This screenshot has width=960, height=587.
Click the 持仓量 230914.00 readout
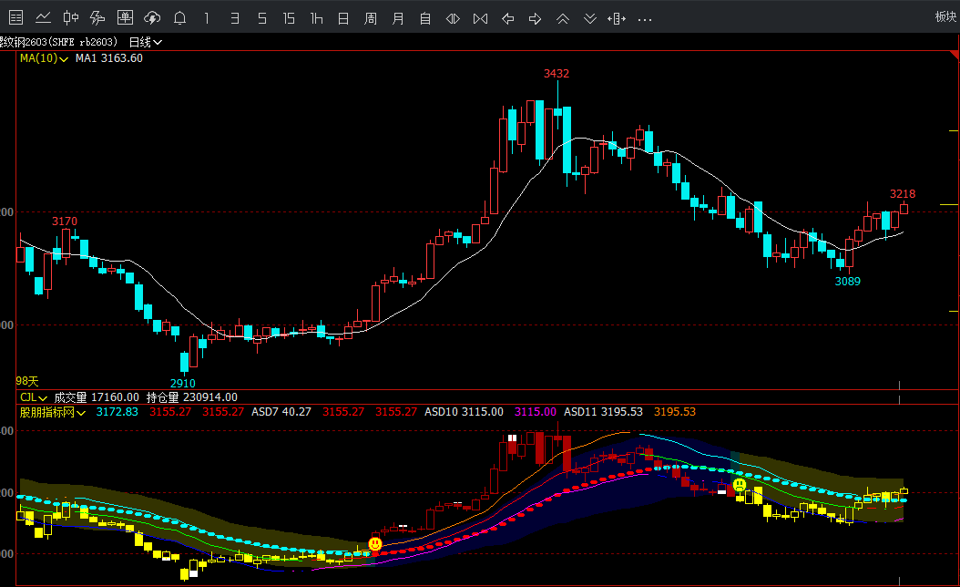(191, 397)
